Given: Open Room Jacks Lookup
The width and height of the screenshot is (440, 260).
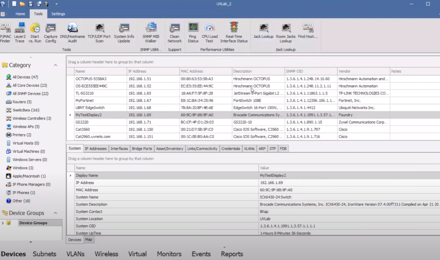Looking at the screenshot, I should pyautogui.click(x=286, y=33).
